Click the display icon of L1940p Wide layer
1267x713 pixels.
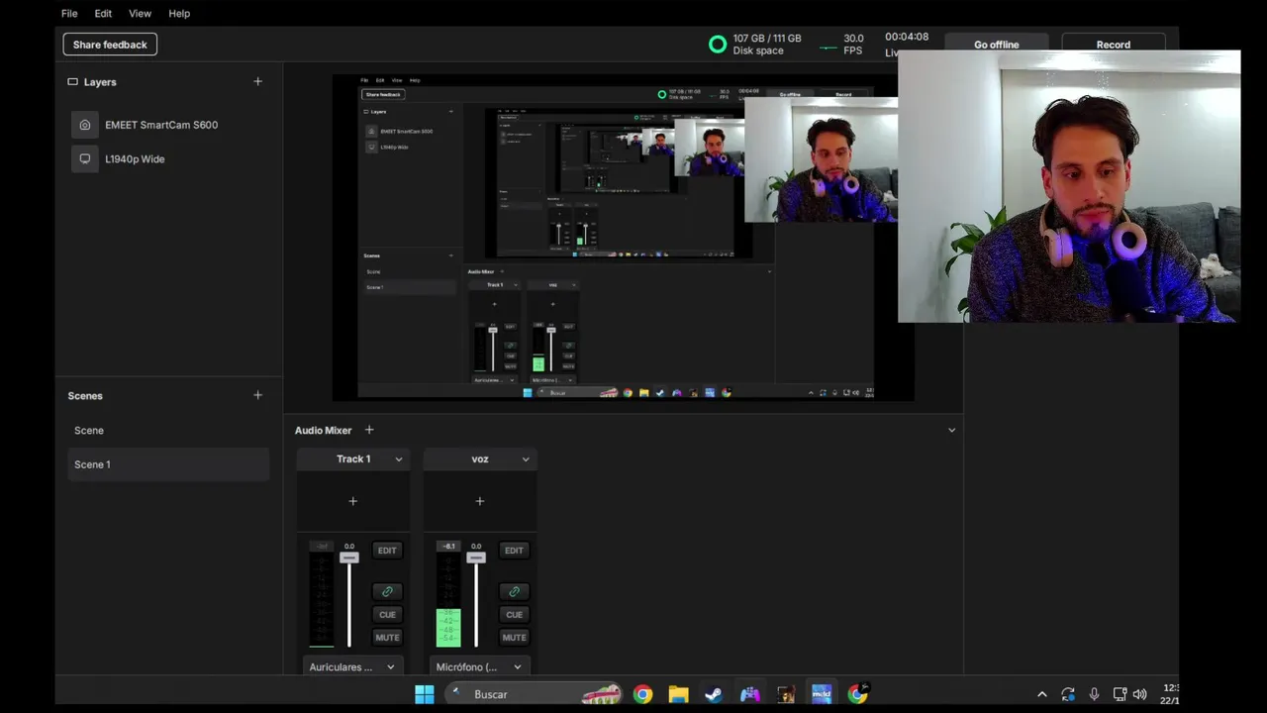(85, 158)
